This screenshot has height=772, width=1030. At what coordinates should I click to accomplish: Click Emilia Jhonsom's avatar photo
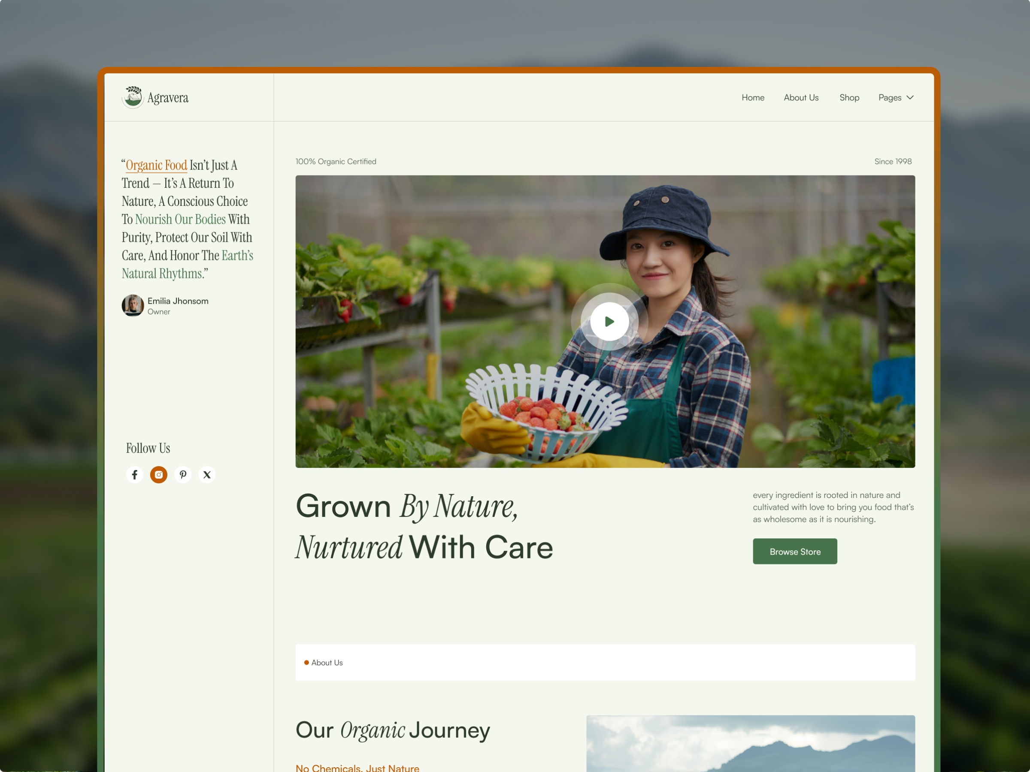click(x=133, y=306)
